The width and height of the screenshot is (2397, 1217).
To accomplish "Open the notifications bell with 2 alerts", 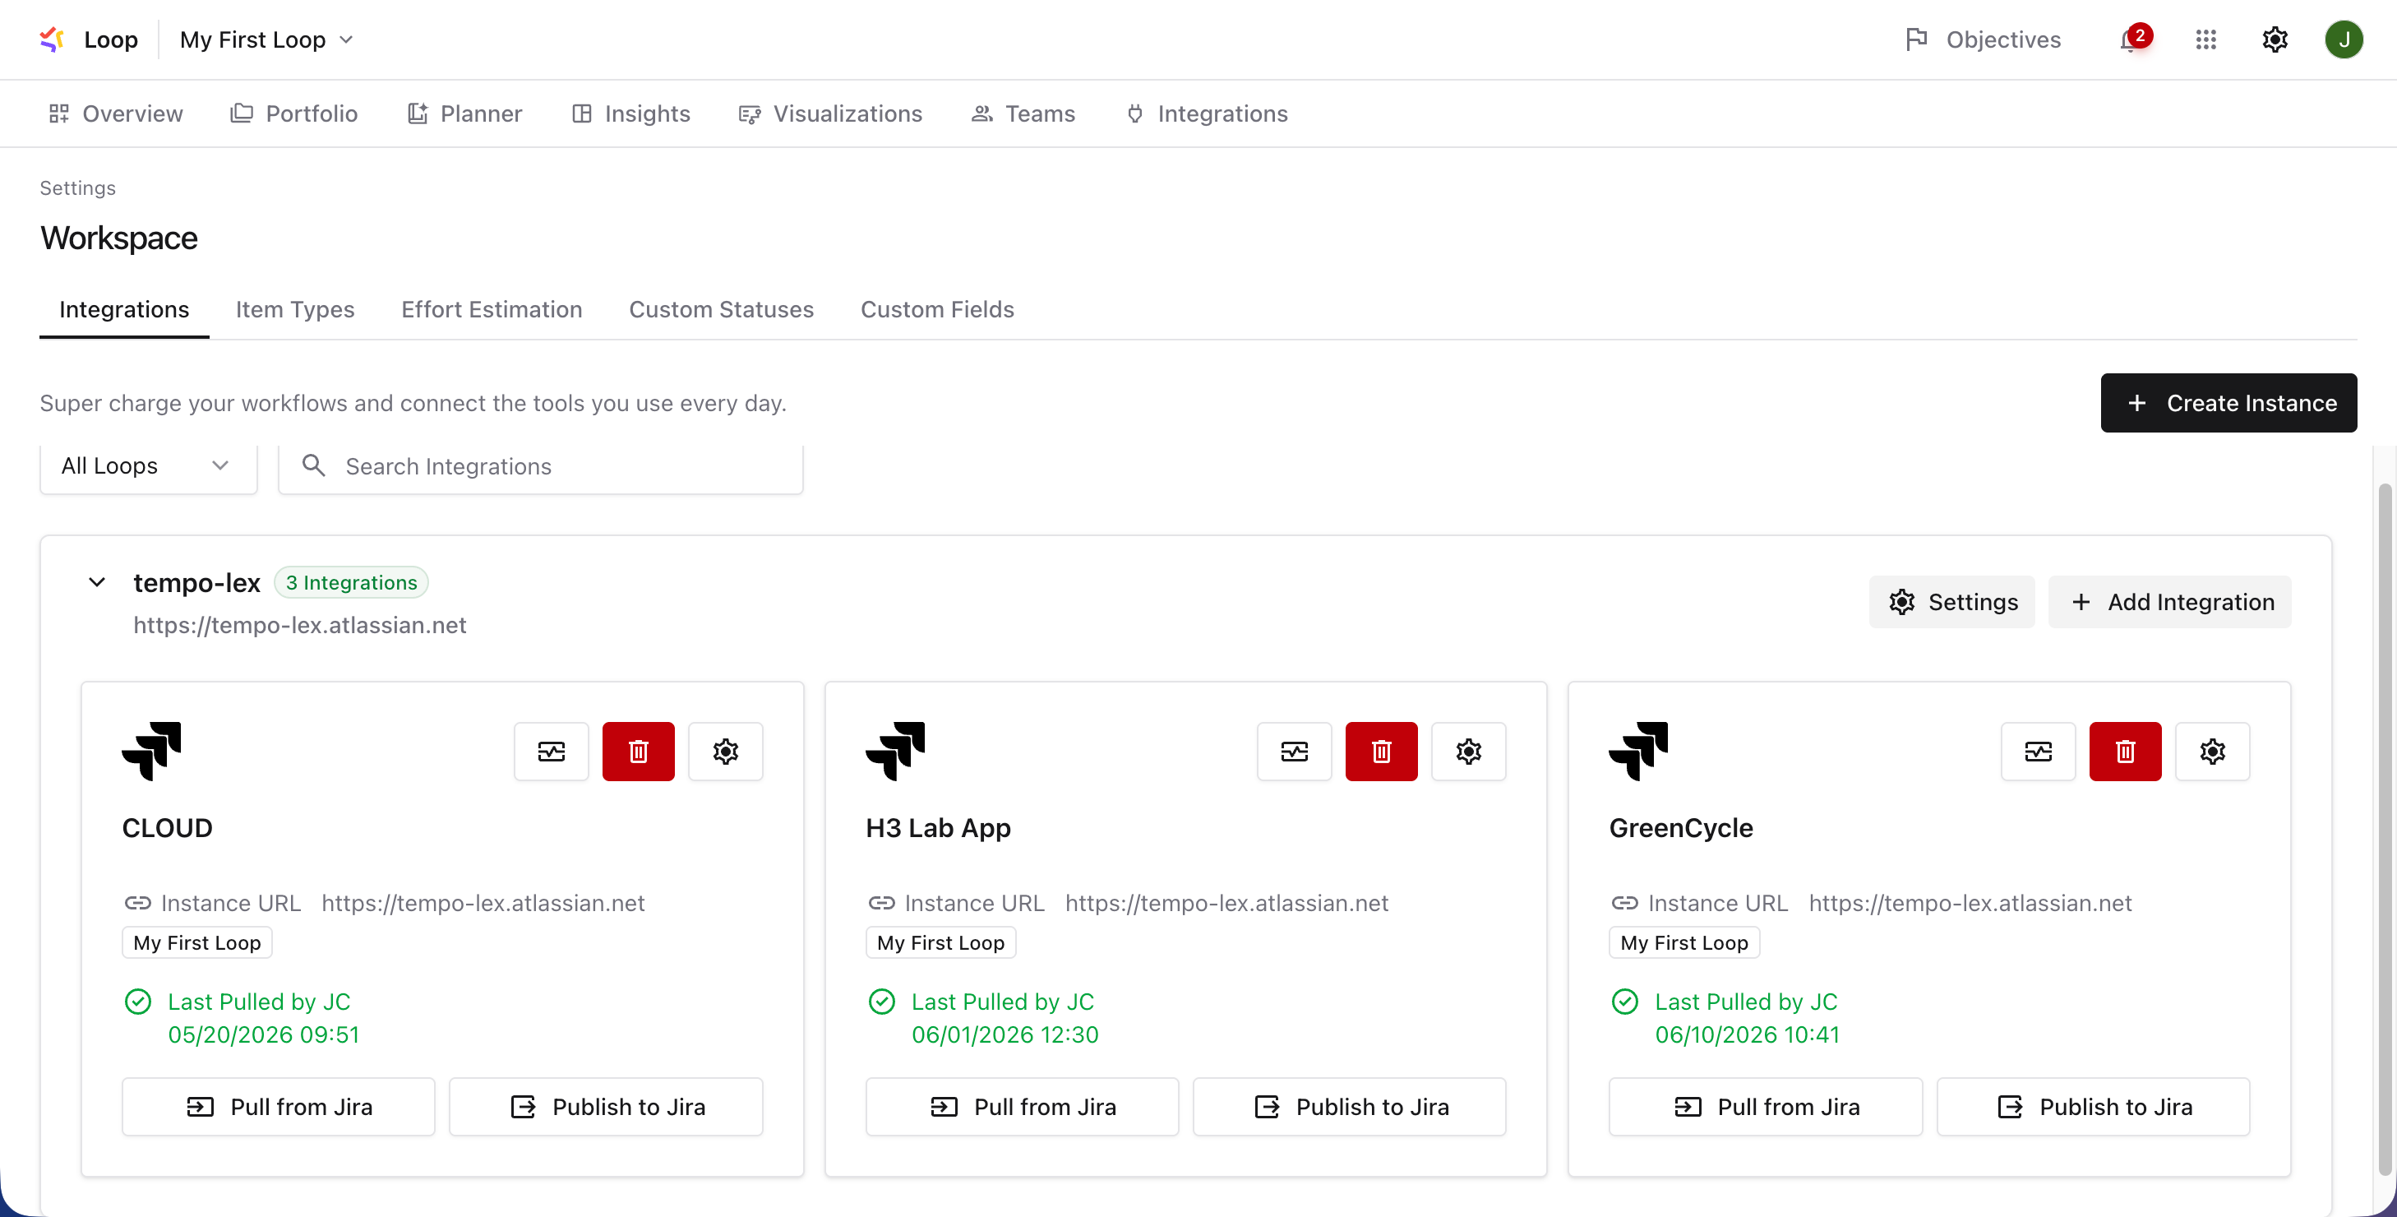I will click(2134, 39).
